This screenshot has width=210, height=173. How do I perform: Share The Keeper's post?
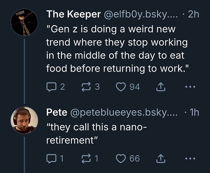click(161, 87)
